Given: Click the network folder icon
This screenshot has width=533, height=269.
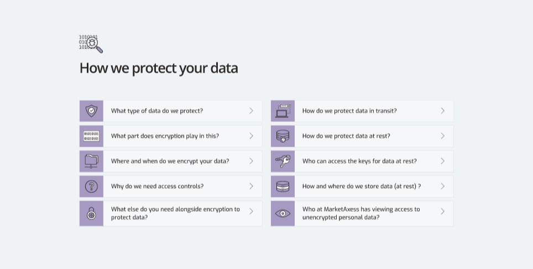Looking at the screenshot, I should [x=91, y=162].
